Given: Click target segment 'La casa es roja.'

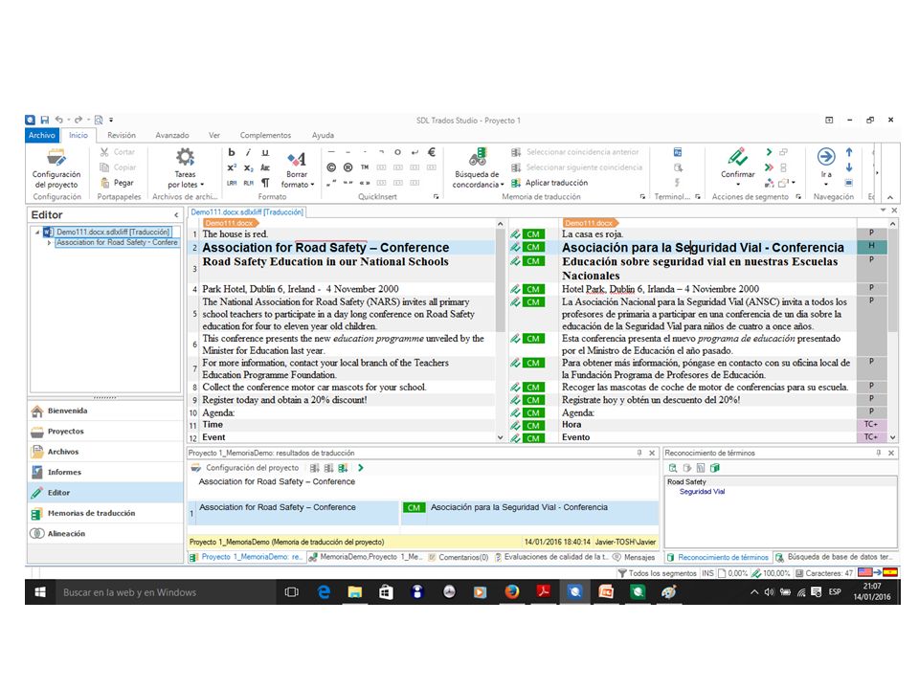Looking at the screenshot, I should coord(593,233).
